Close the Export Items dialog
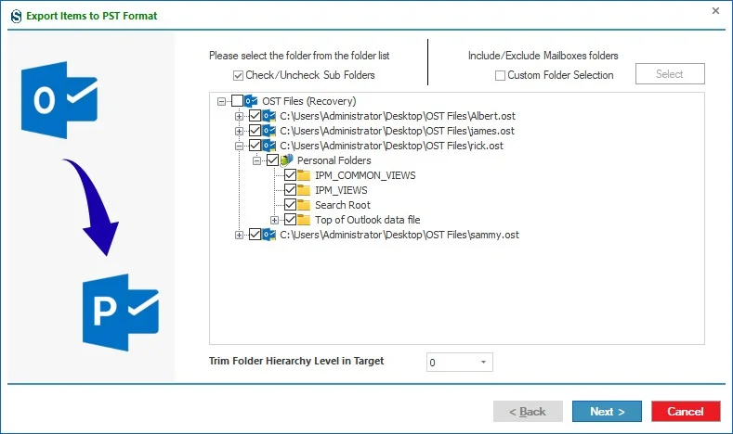 click(715, 11)
